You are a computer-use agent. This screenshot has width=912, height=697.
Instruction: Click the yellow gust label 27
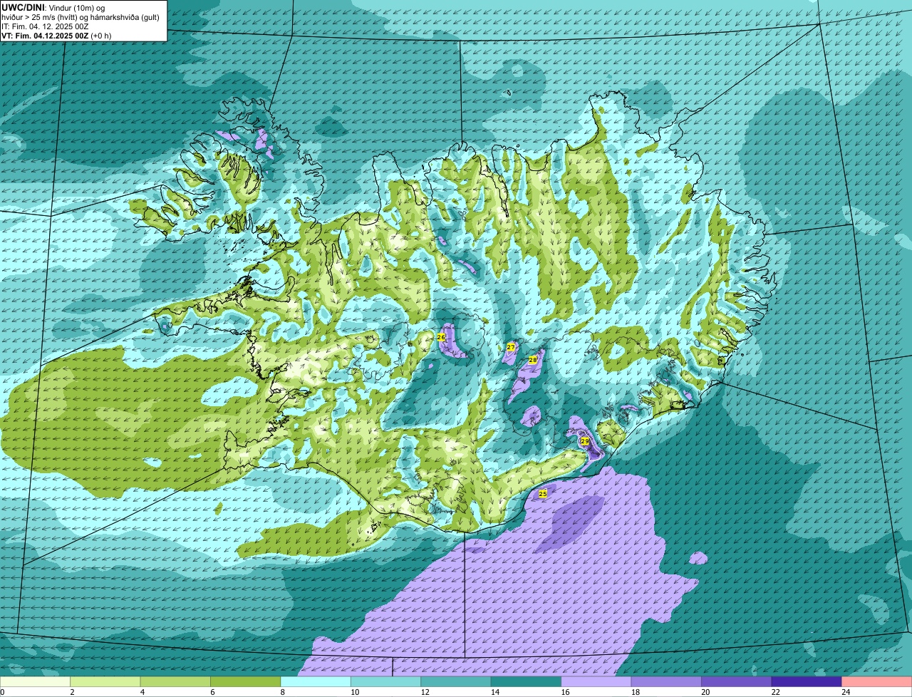pyautogui.click(x=511, y=347)
